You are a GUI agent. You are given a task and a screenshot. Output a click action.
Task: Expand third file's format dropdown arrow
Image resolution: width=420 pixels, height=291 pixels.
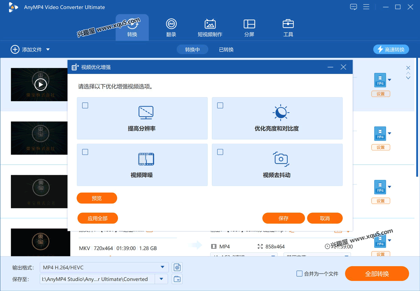(390, 187)
